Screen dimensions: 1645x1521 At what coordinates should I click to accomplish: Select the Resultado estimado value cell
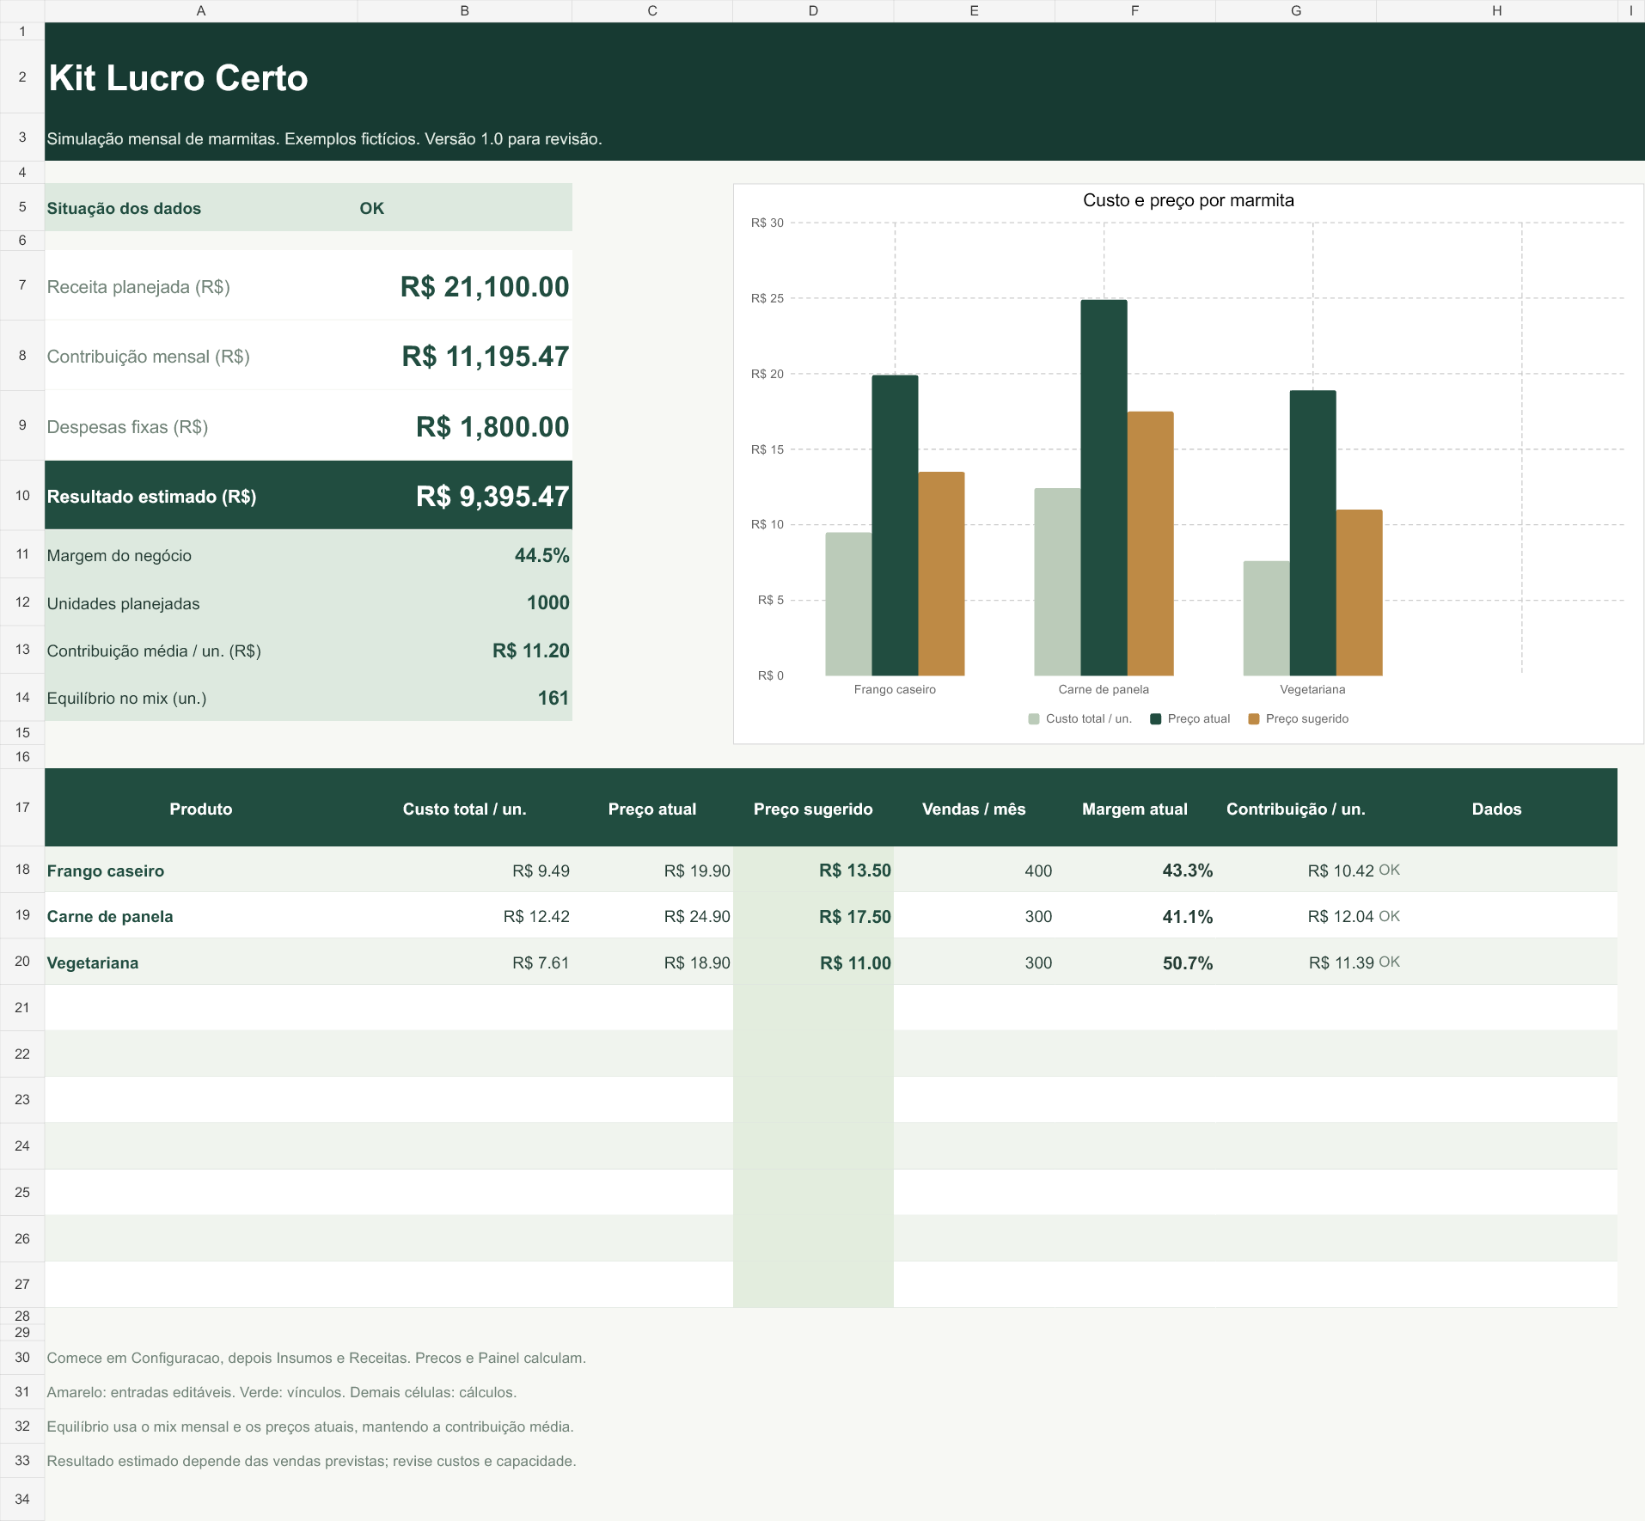[464, 496]
